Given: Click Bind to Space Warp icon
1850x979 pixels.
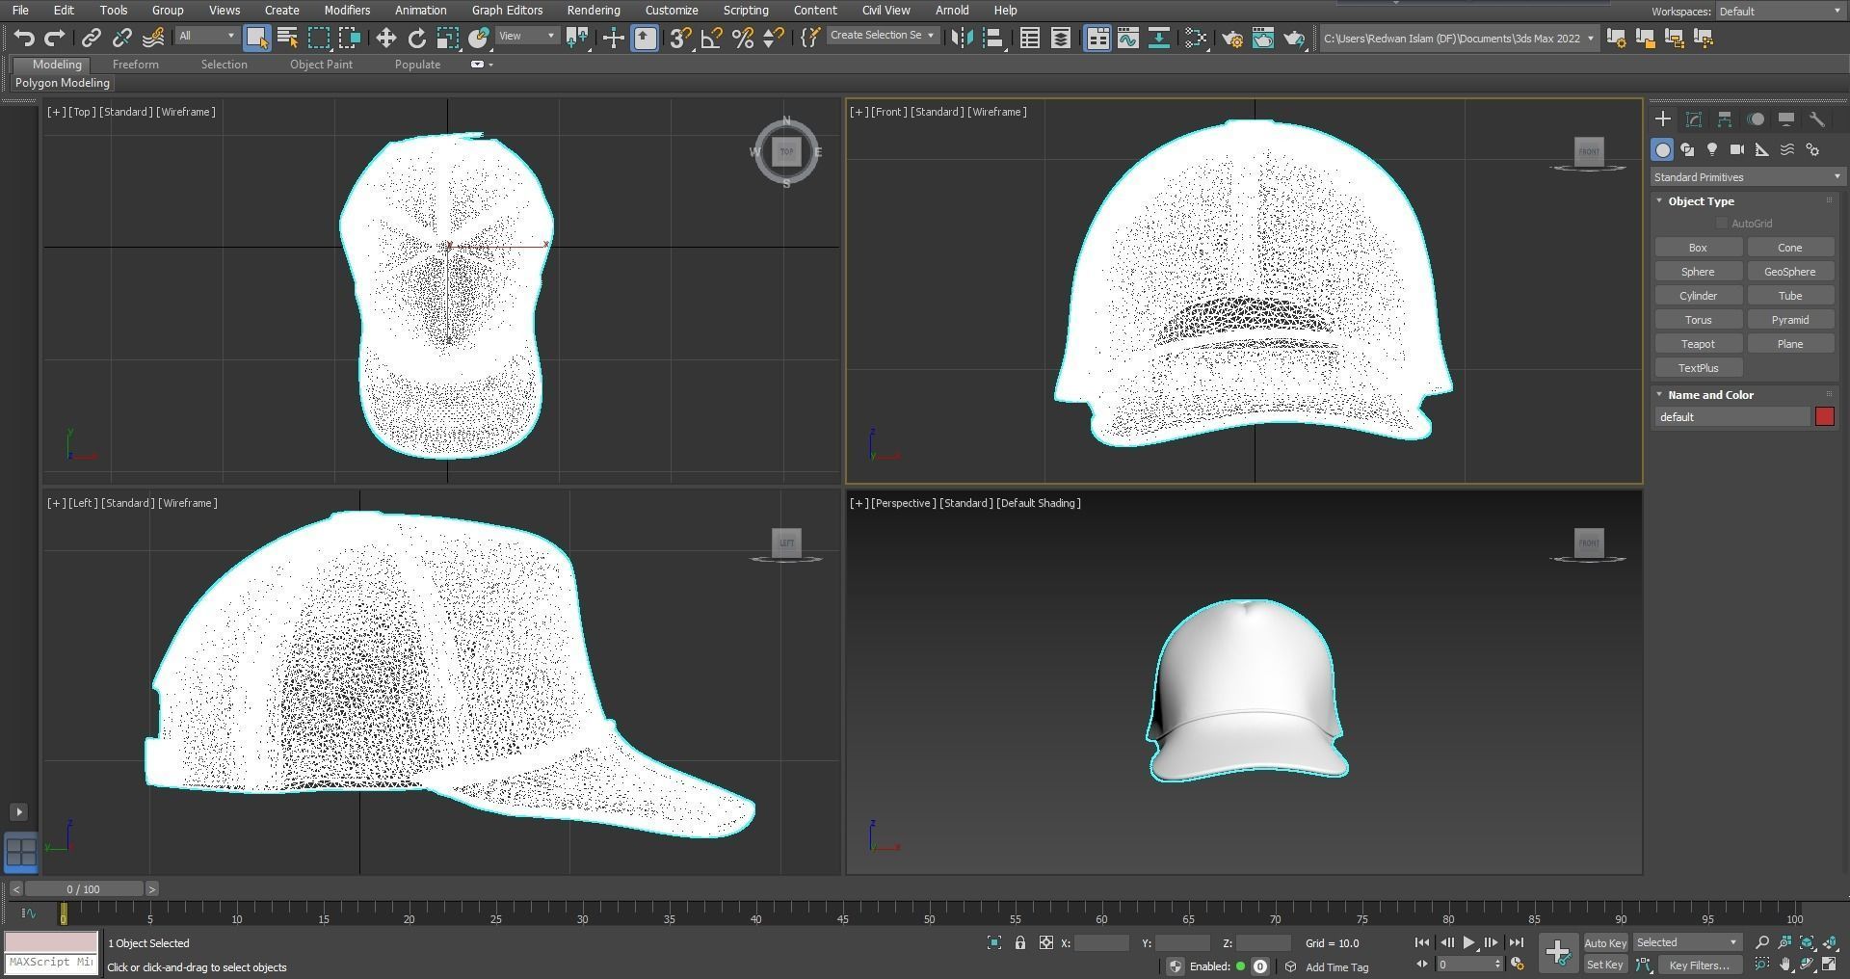Looking at the screenshot, I should [x=153, y=38].
